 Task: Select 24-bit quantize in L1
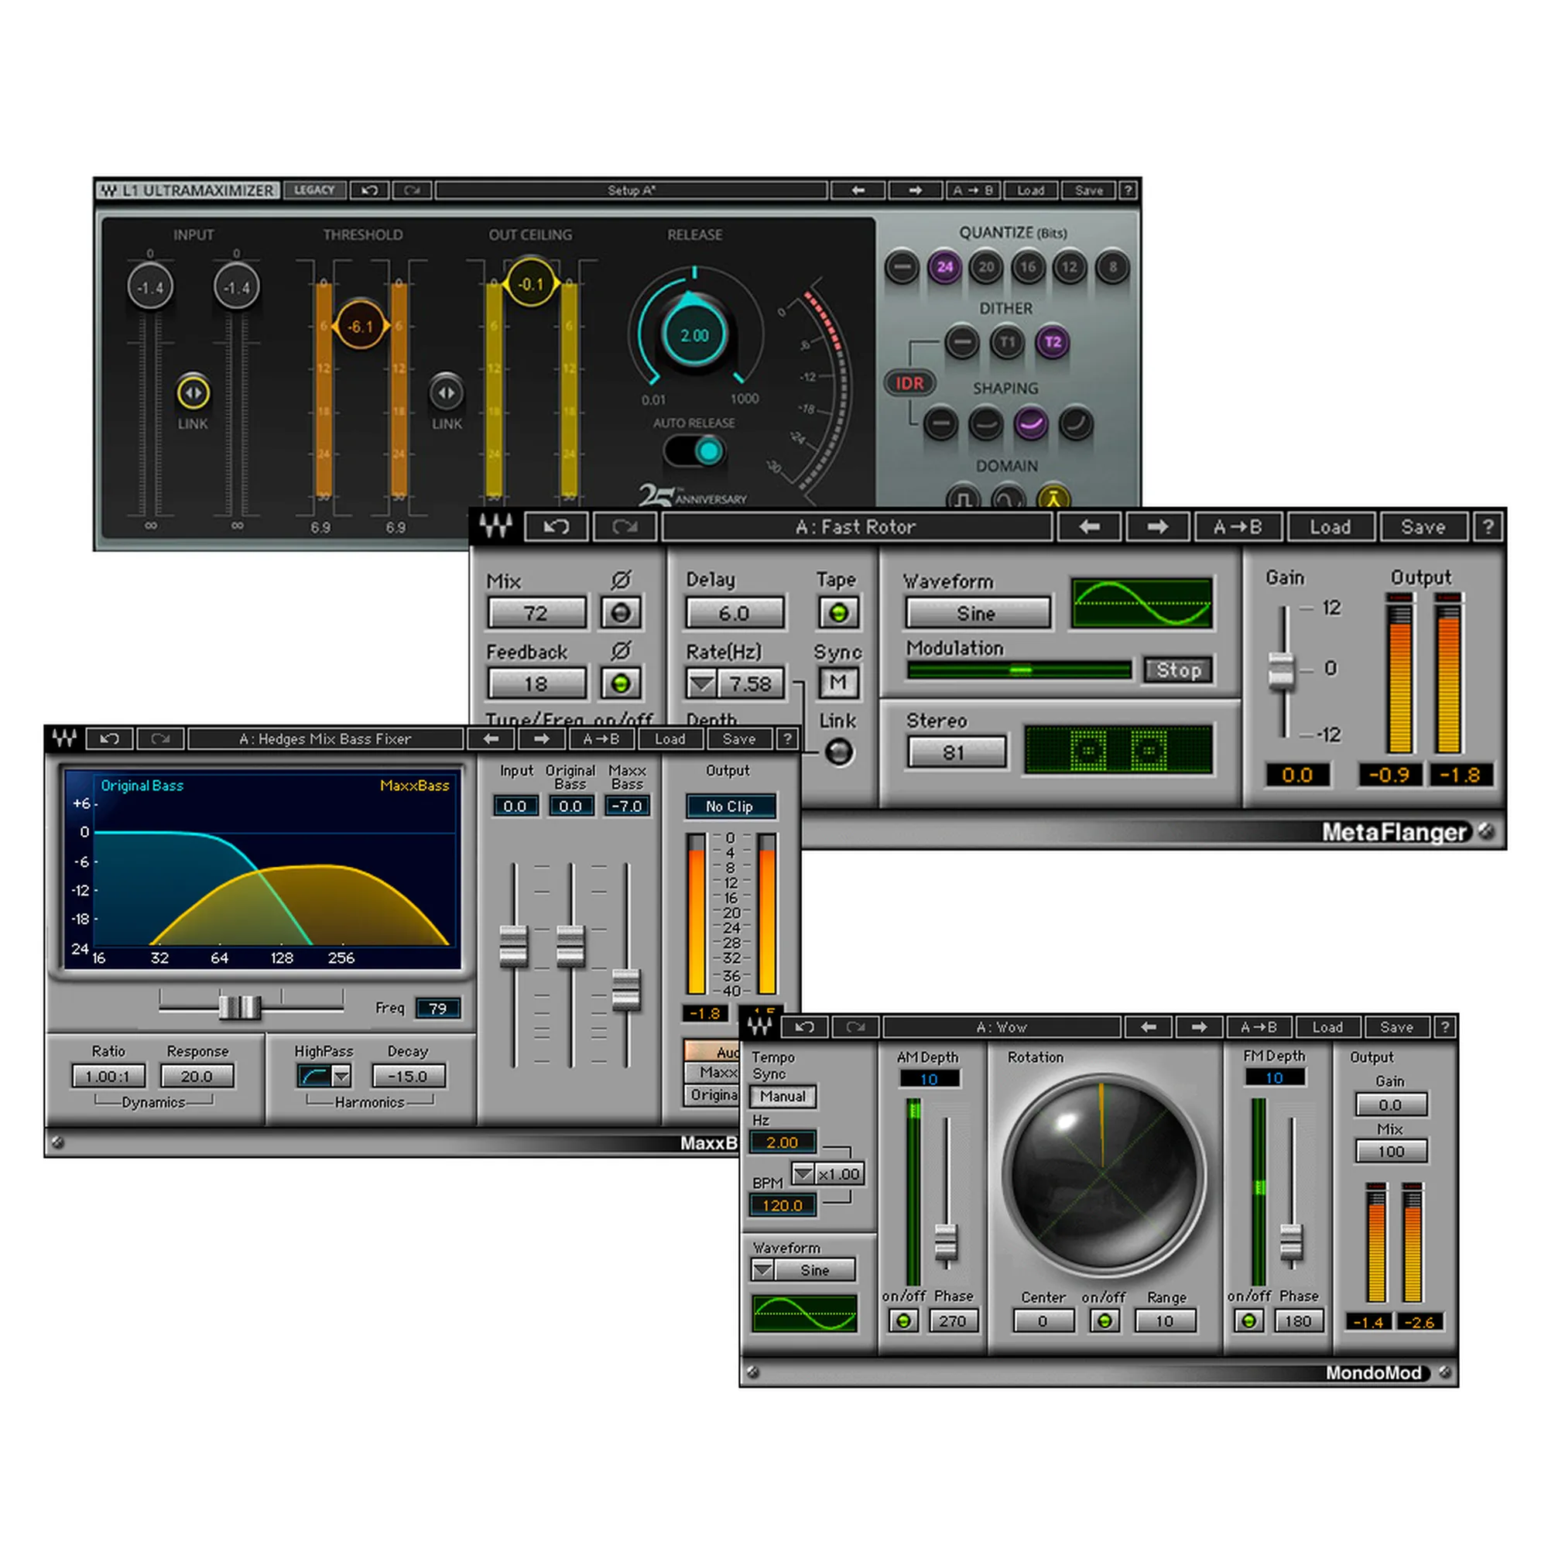point(944,267)
